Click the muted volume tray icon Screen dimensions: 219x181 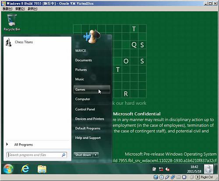pyautogui.click(x=167, y=169)
